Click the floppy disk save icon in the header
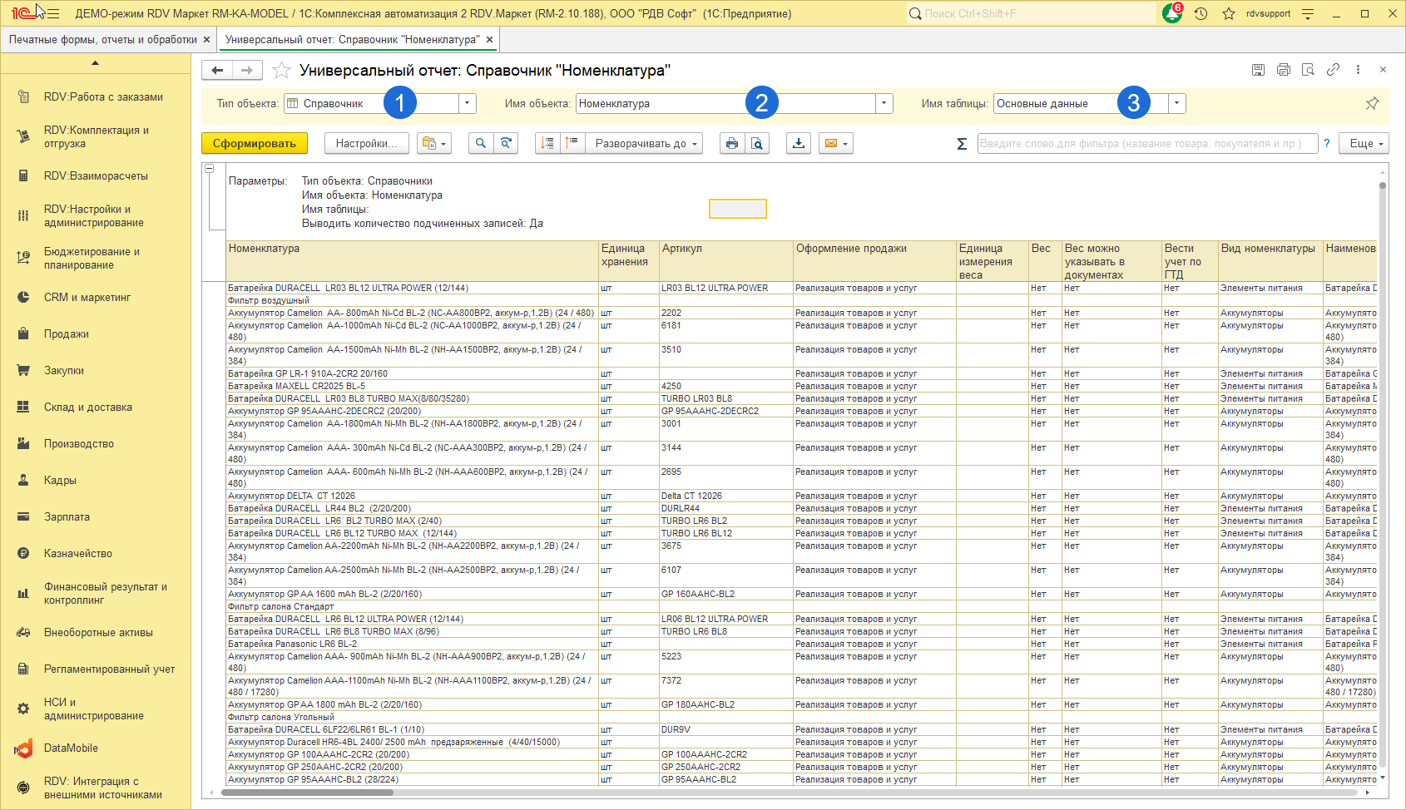The height and width of the screenshot is (810, 1406). click(x=1258, y=70)
